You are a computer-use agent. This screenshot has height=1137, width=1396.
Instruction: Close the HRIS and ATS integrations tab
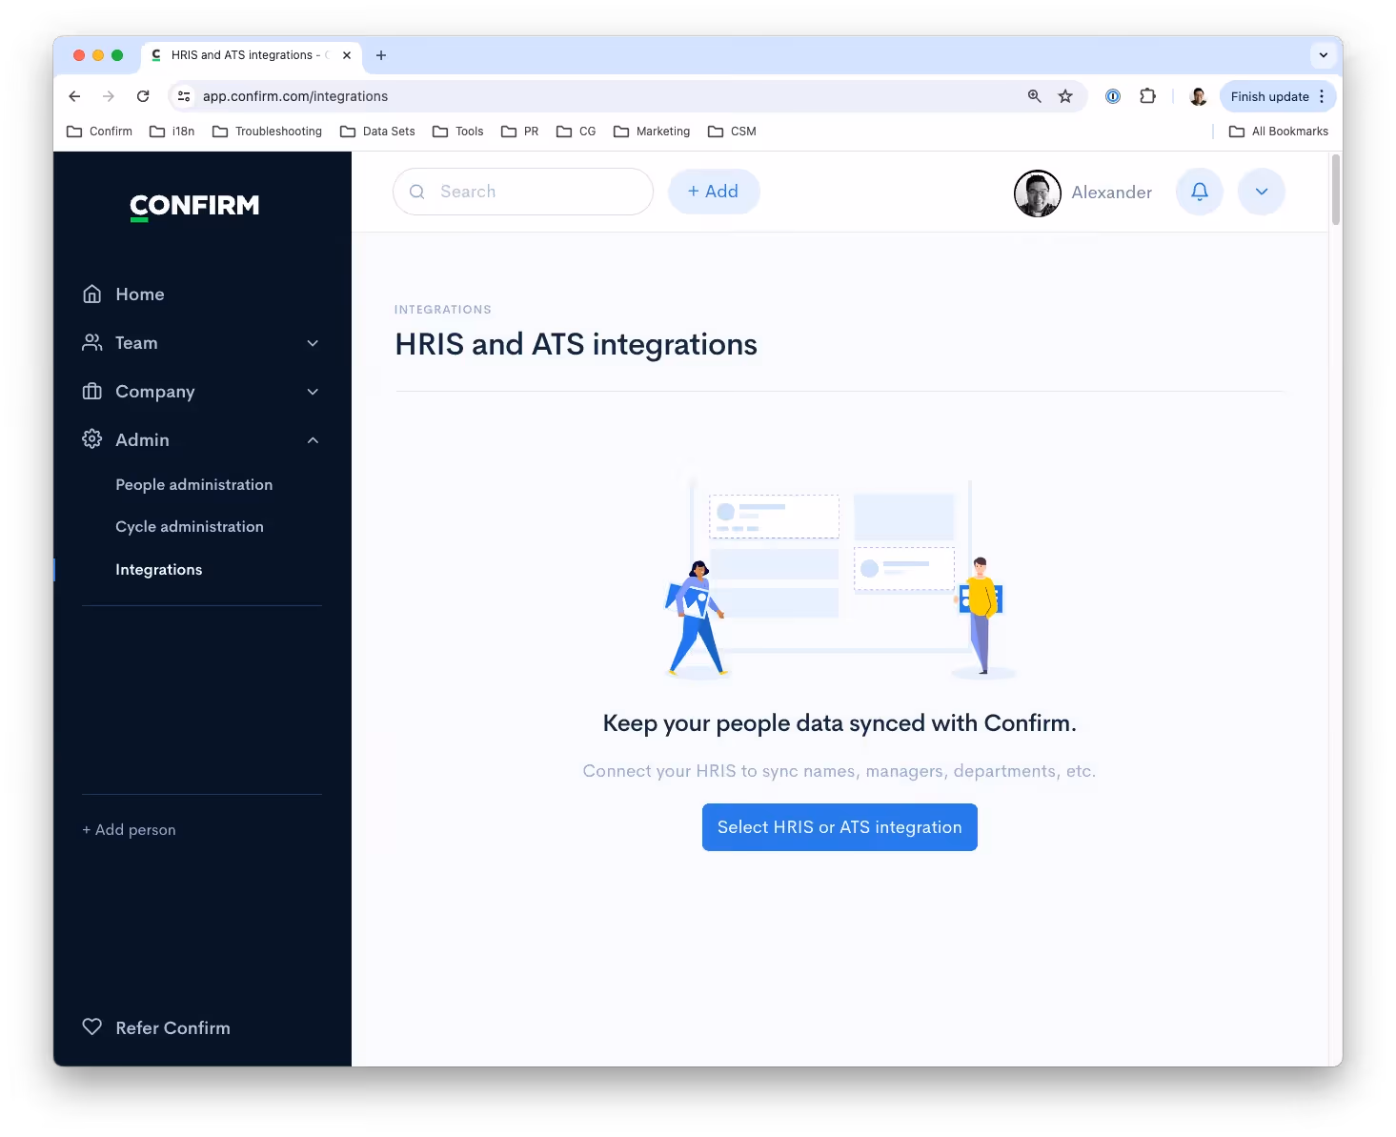347,55
